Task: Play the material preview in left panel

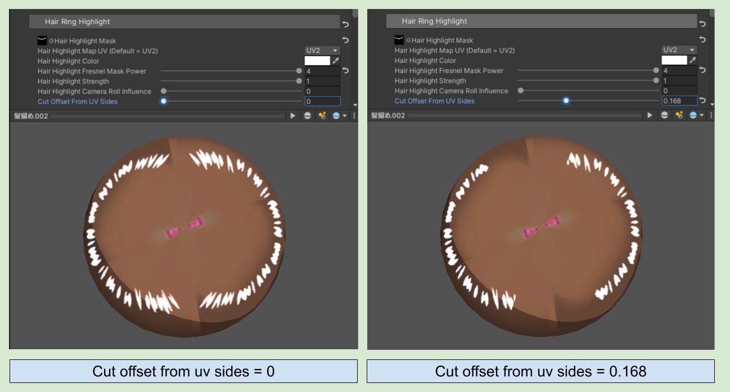Action: click(x=292, y=115)
